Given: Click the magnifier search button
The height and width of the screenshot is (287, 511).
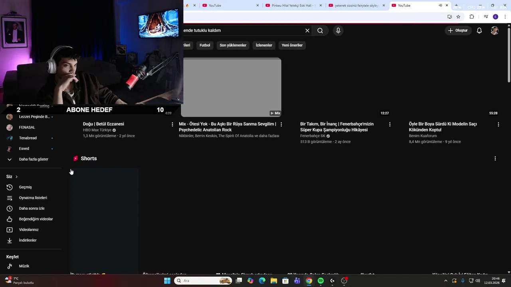Looking at the screenshot, I should click(x=320, y=31).
